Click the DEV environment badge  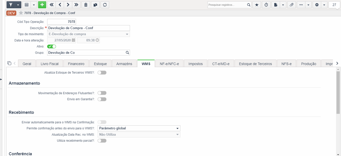tap(11, 13)
